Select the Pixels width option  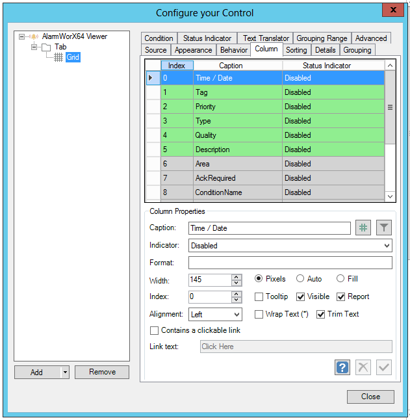[258, 278]
